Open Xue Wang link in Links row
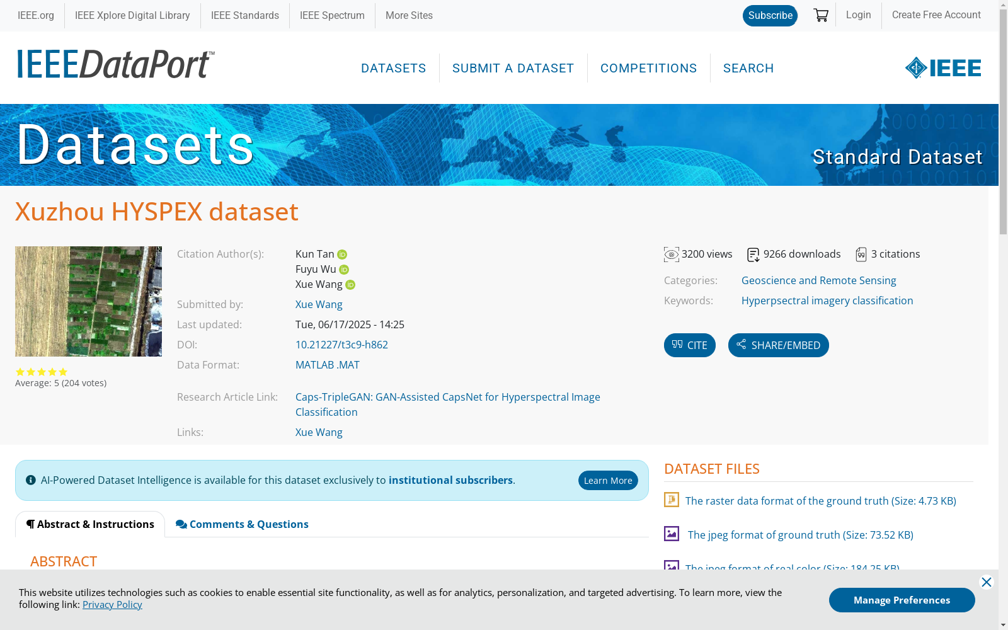1008x630 pixels. tap(319, 432)
